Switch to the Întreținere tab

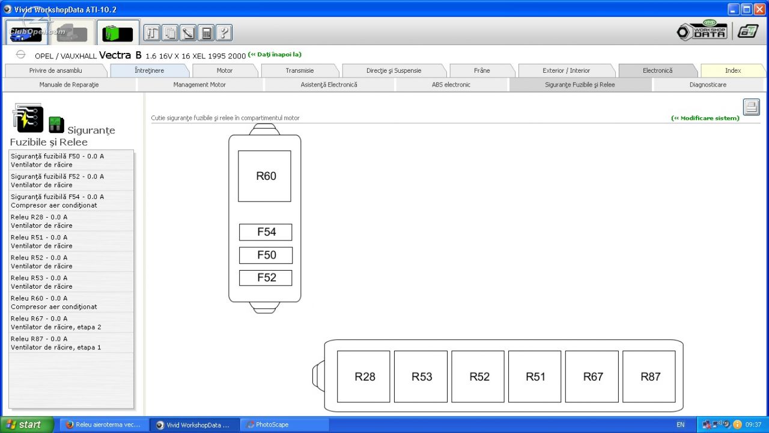(149, 70)
